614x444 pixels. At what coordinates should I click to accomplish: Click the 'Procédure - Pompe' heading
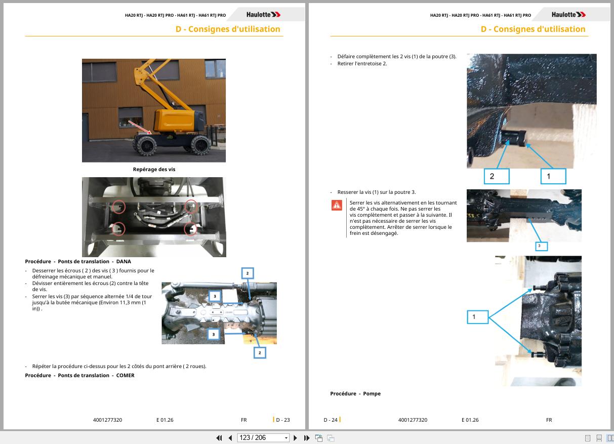[x=355, y=393]
